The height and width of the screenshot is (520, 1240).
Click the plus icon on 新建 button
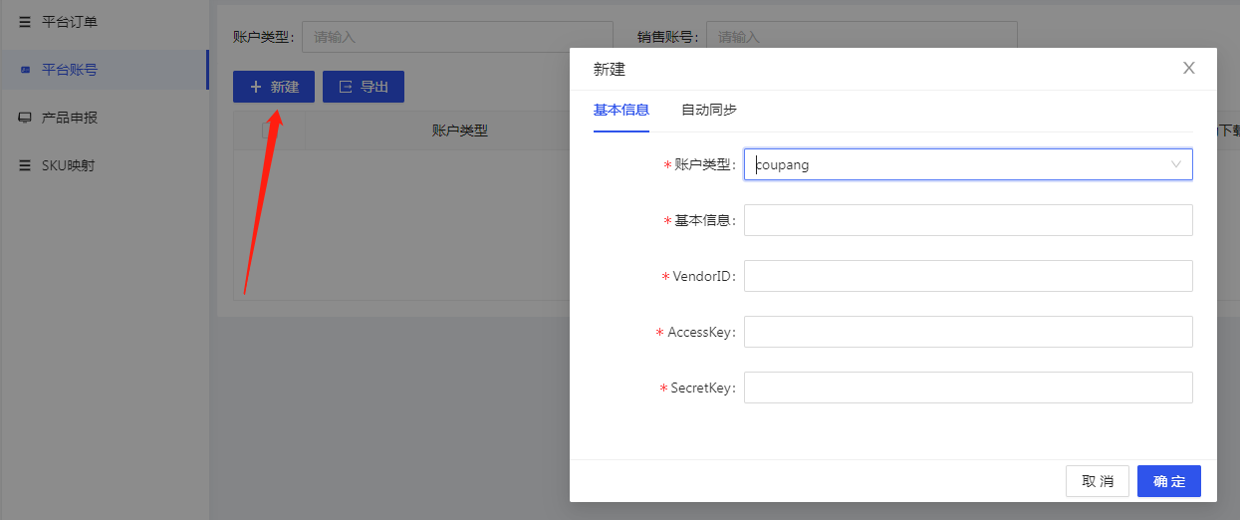(x=256, y=87)
